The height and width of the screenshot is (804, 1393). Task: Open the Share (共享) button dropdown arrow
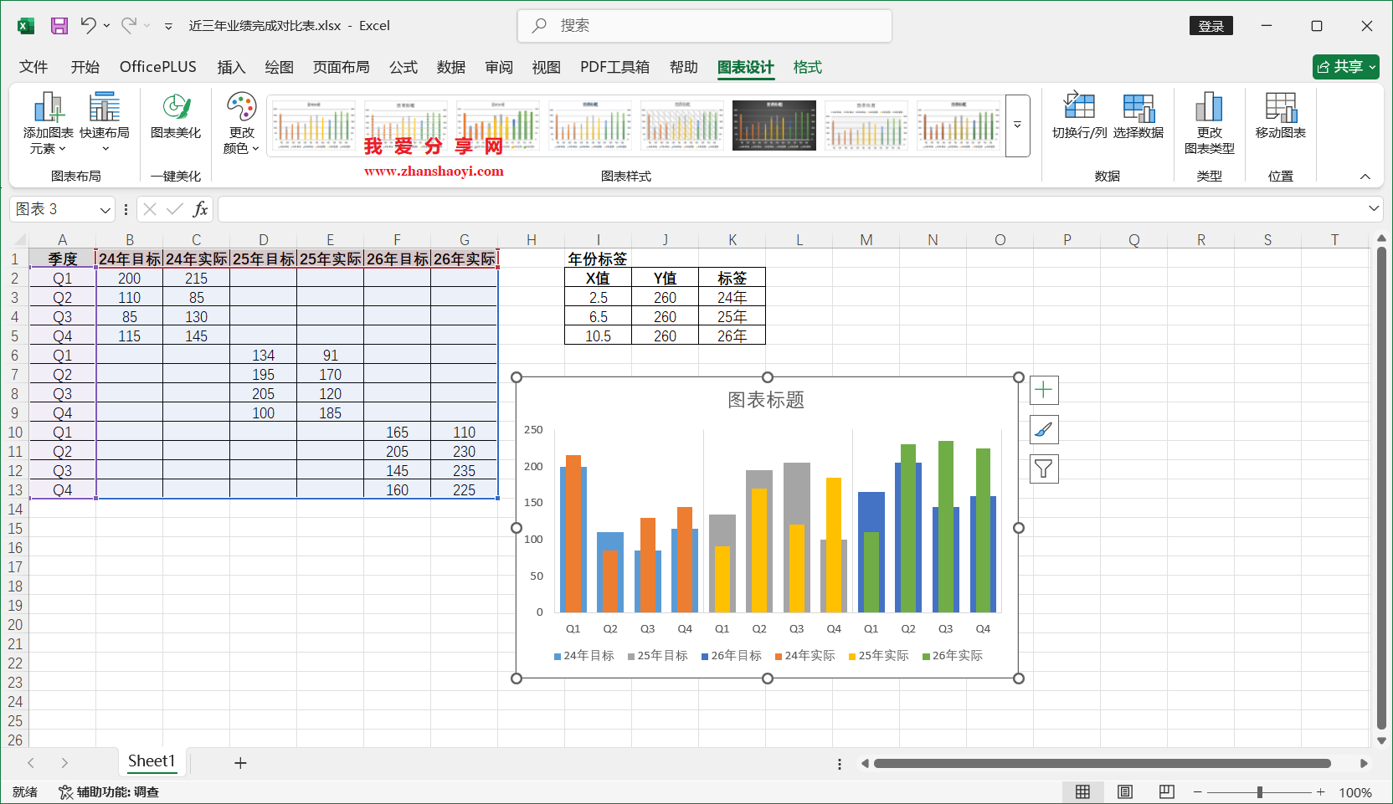click(1372, 67)
